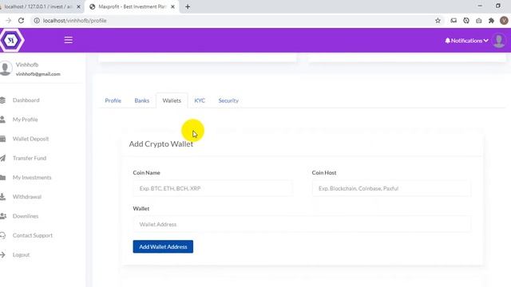Click the address bar URL

click(74, 21)
